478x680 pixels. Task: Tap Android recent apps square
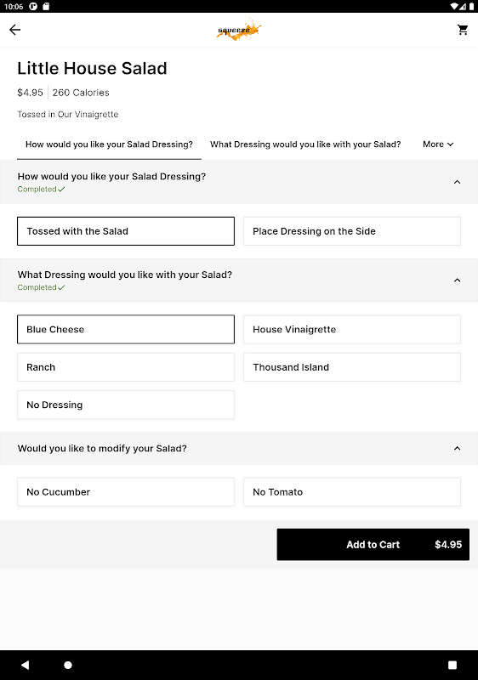[x=452, y=665]
